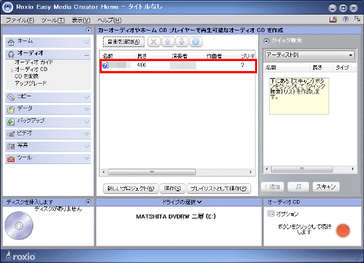Click the ツール toolbox icon
Viewport: 364px width, 263px height.
(11, 159)
